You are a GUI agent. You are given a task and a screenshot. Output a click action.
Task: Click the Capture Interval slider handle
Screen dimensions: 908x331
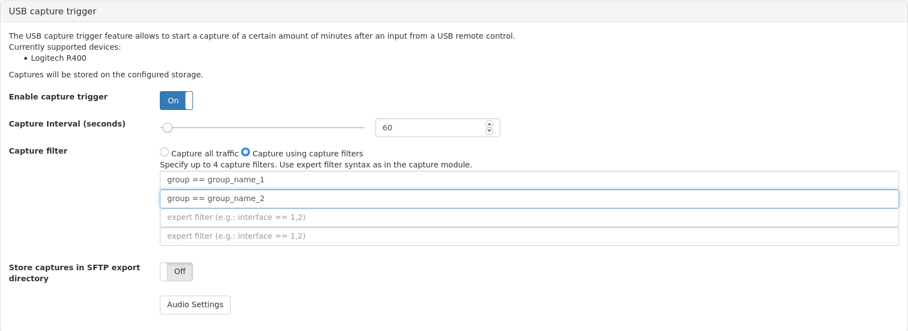(168, 128)
